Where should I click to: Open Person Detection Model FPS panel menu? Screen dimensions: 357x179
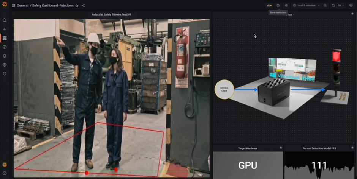[x=319, y=148]
